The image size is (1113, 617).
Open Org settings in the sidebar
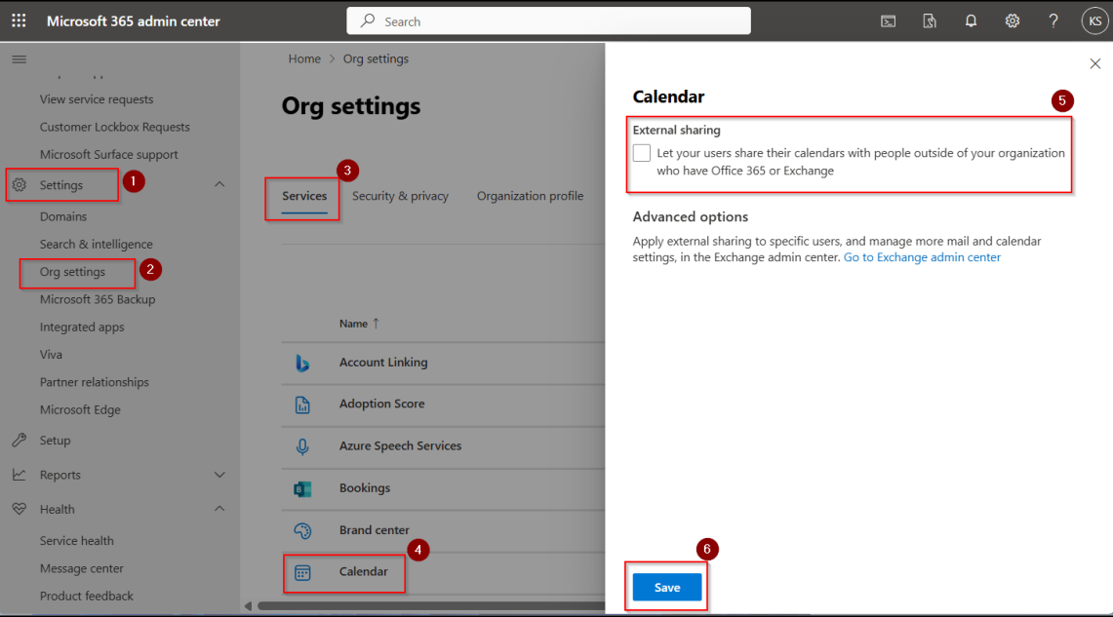[72, 272]
